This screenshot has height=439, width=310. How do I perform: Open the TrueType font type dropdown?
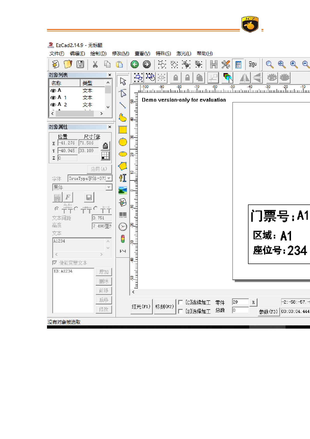point(109,178)
